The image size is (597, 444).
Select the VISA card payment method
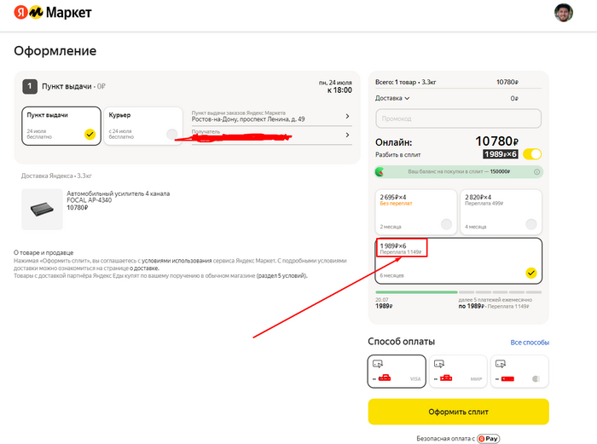[x=397, y=371]
